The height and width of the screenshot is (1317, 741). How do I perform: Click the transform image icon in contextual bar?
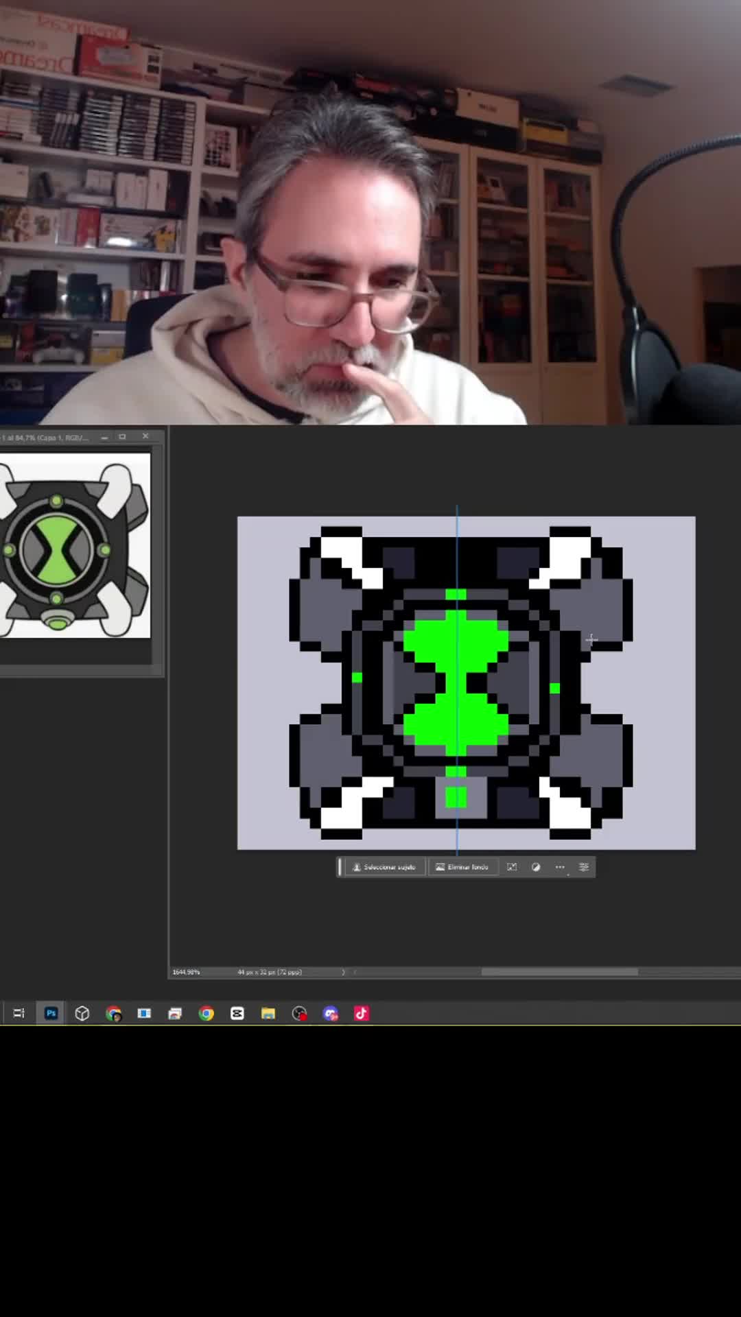click(x=512, y=867)
